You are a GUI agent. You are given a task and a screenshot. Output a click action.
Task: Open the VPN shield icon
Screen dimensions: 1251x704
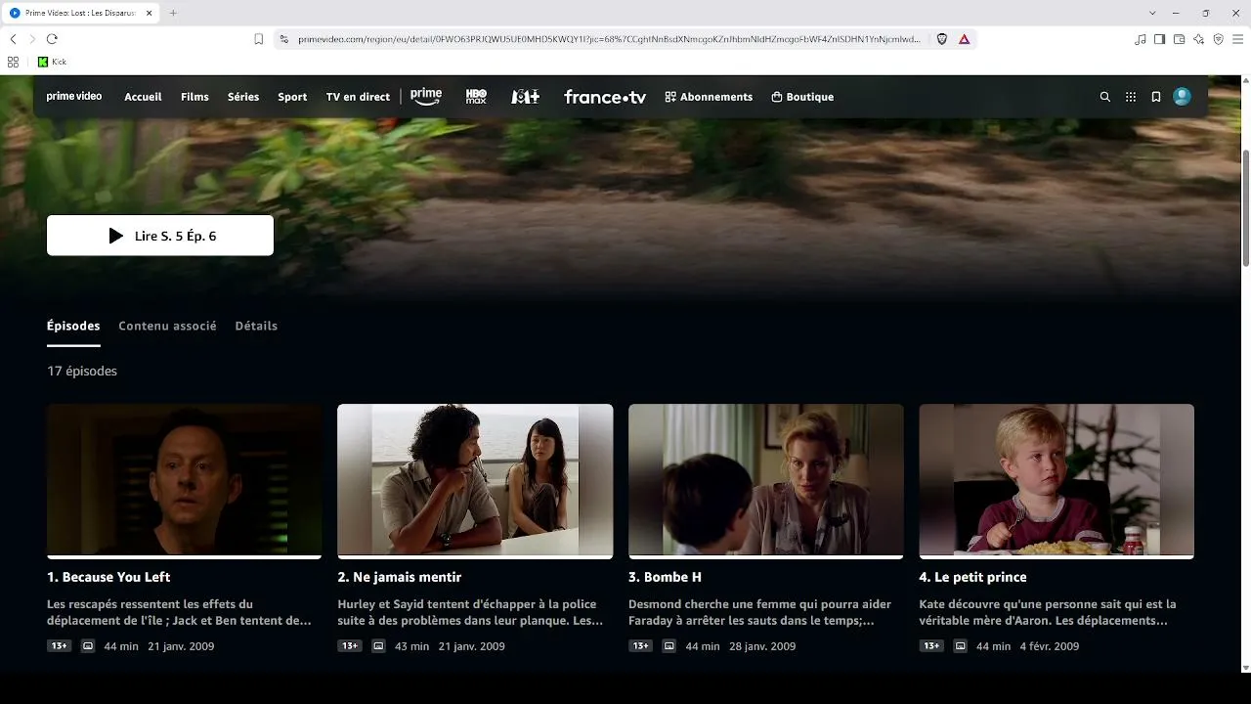[1219, 39]
